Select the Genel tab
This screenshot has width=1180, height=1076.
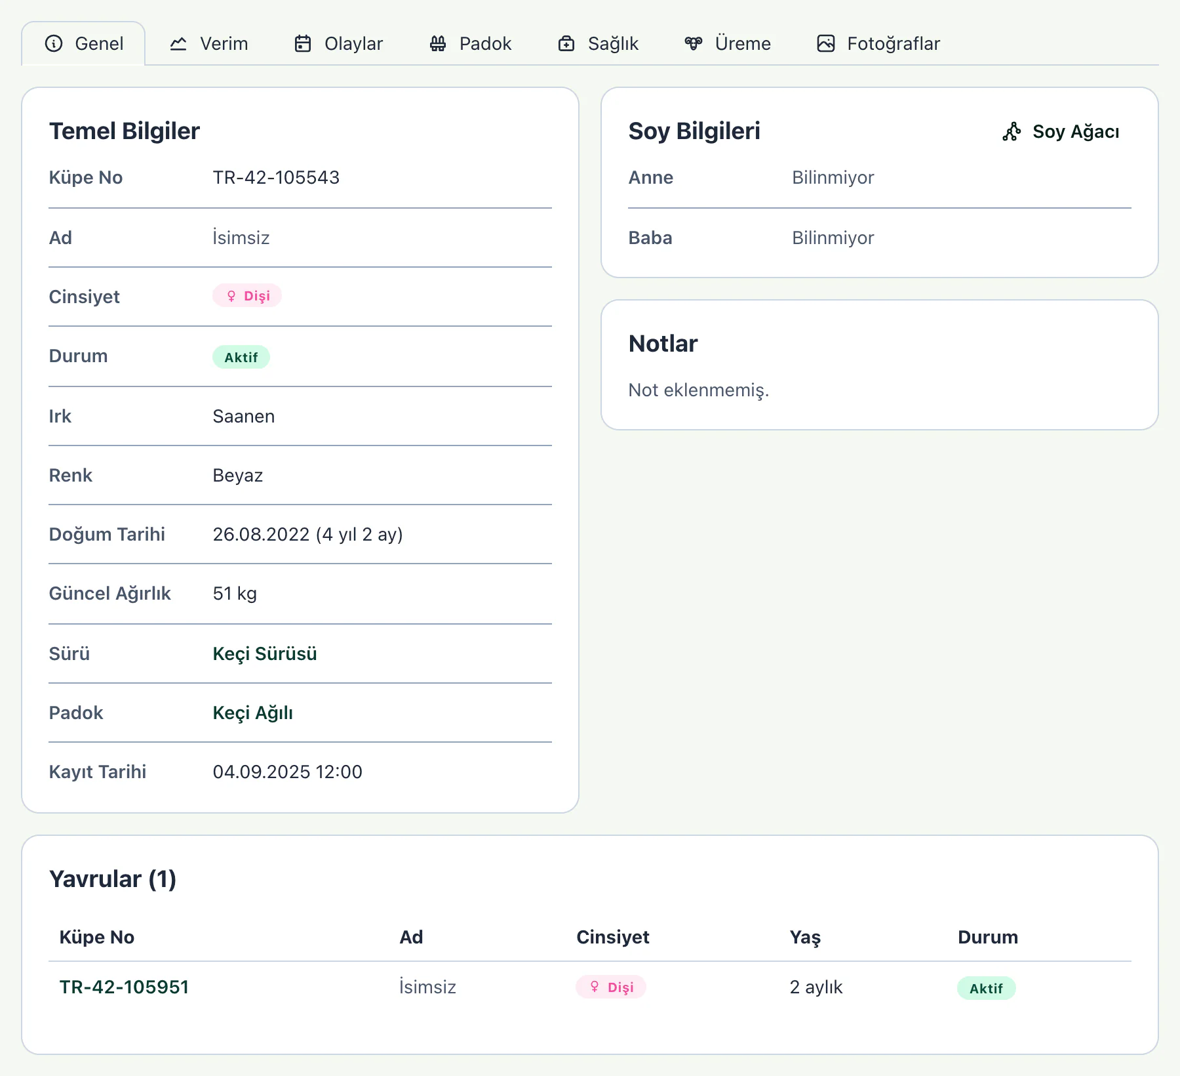pos(84,43)
